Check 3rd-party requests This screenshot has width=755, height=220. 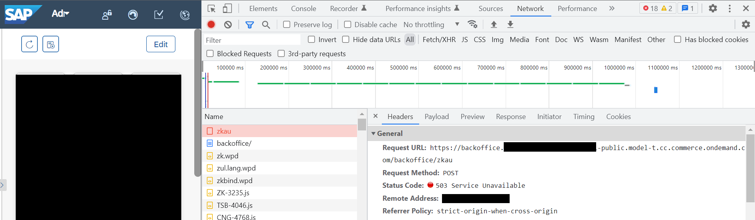[x=281, y=53]
